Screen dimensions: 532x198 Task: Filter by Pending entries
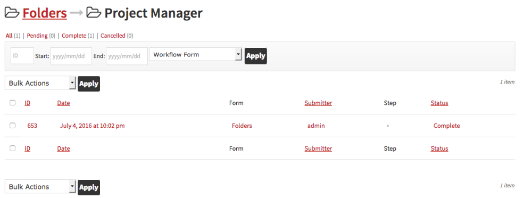pos(37,36)
